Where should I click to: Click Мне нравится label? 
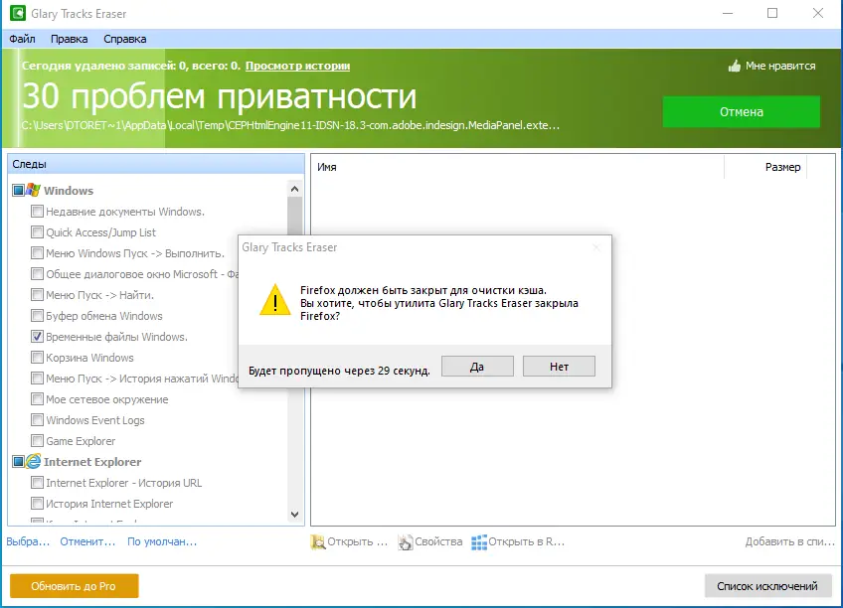[780, 66]
